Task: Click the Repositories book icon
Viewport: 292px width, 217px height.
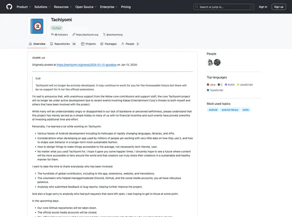Action: click(52, 44)
